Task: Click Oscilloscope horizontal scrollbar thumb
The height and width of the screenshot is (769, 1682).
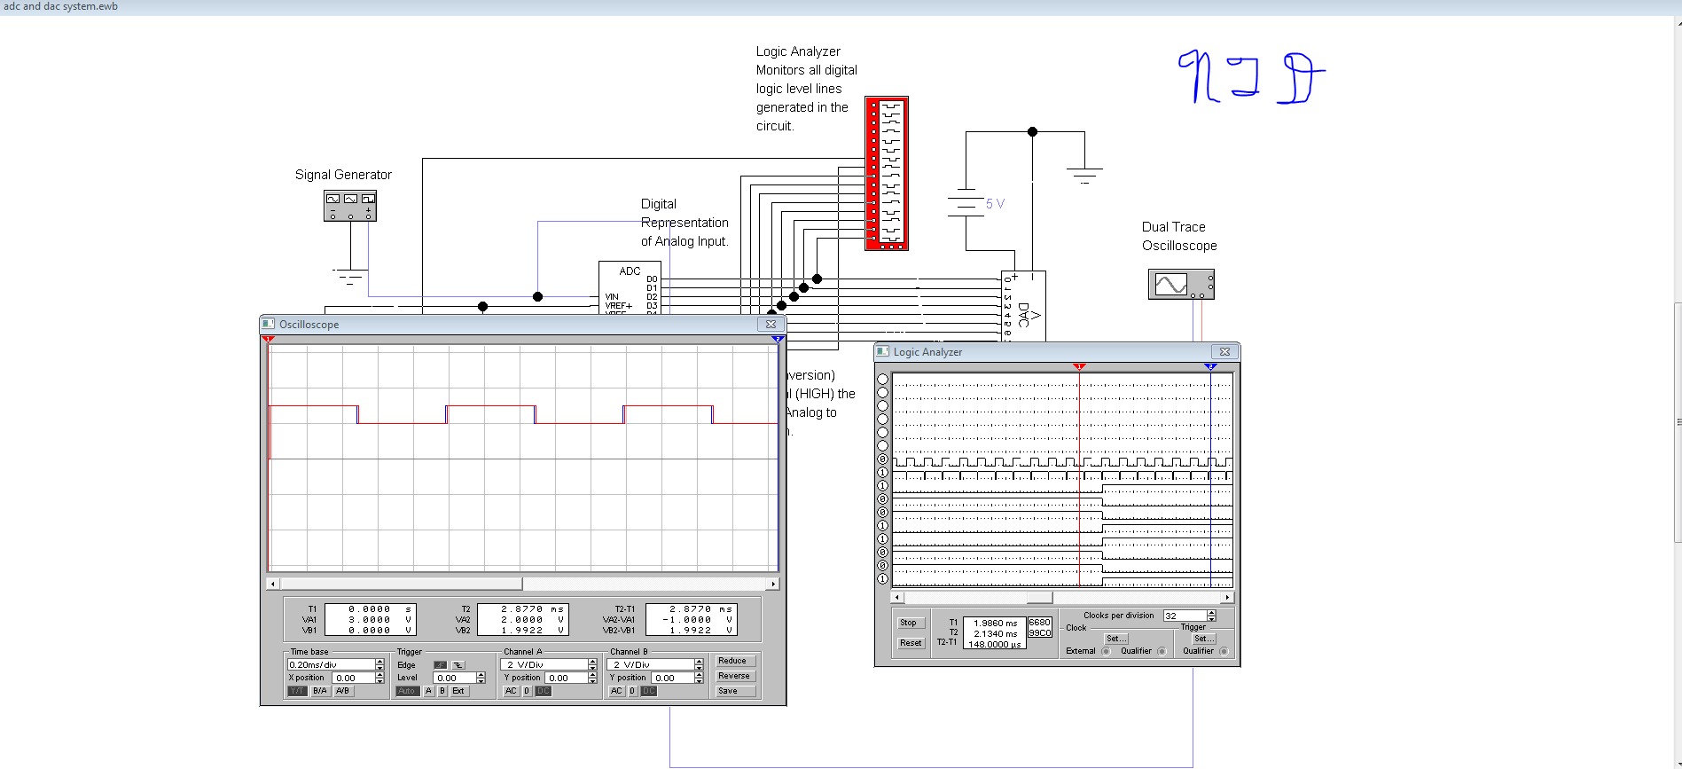Action: 401,584
